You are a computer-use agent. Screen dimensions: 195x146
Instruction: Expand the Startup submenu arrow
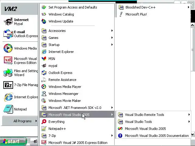pos(112,45)
